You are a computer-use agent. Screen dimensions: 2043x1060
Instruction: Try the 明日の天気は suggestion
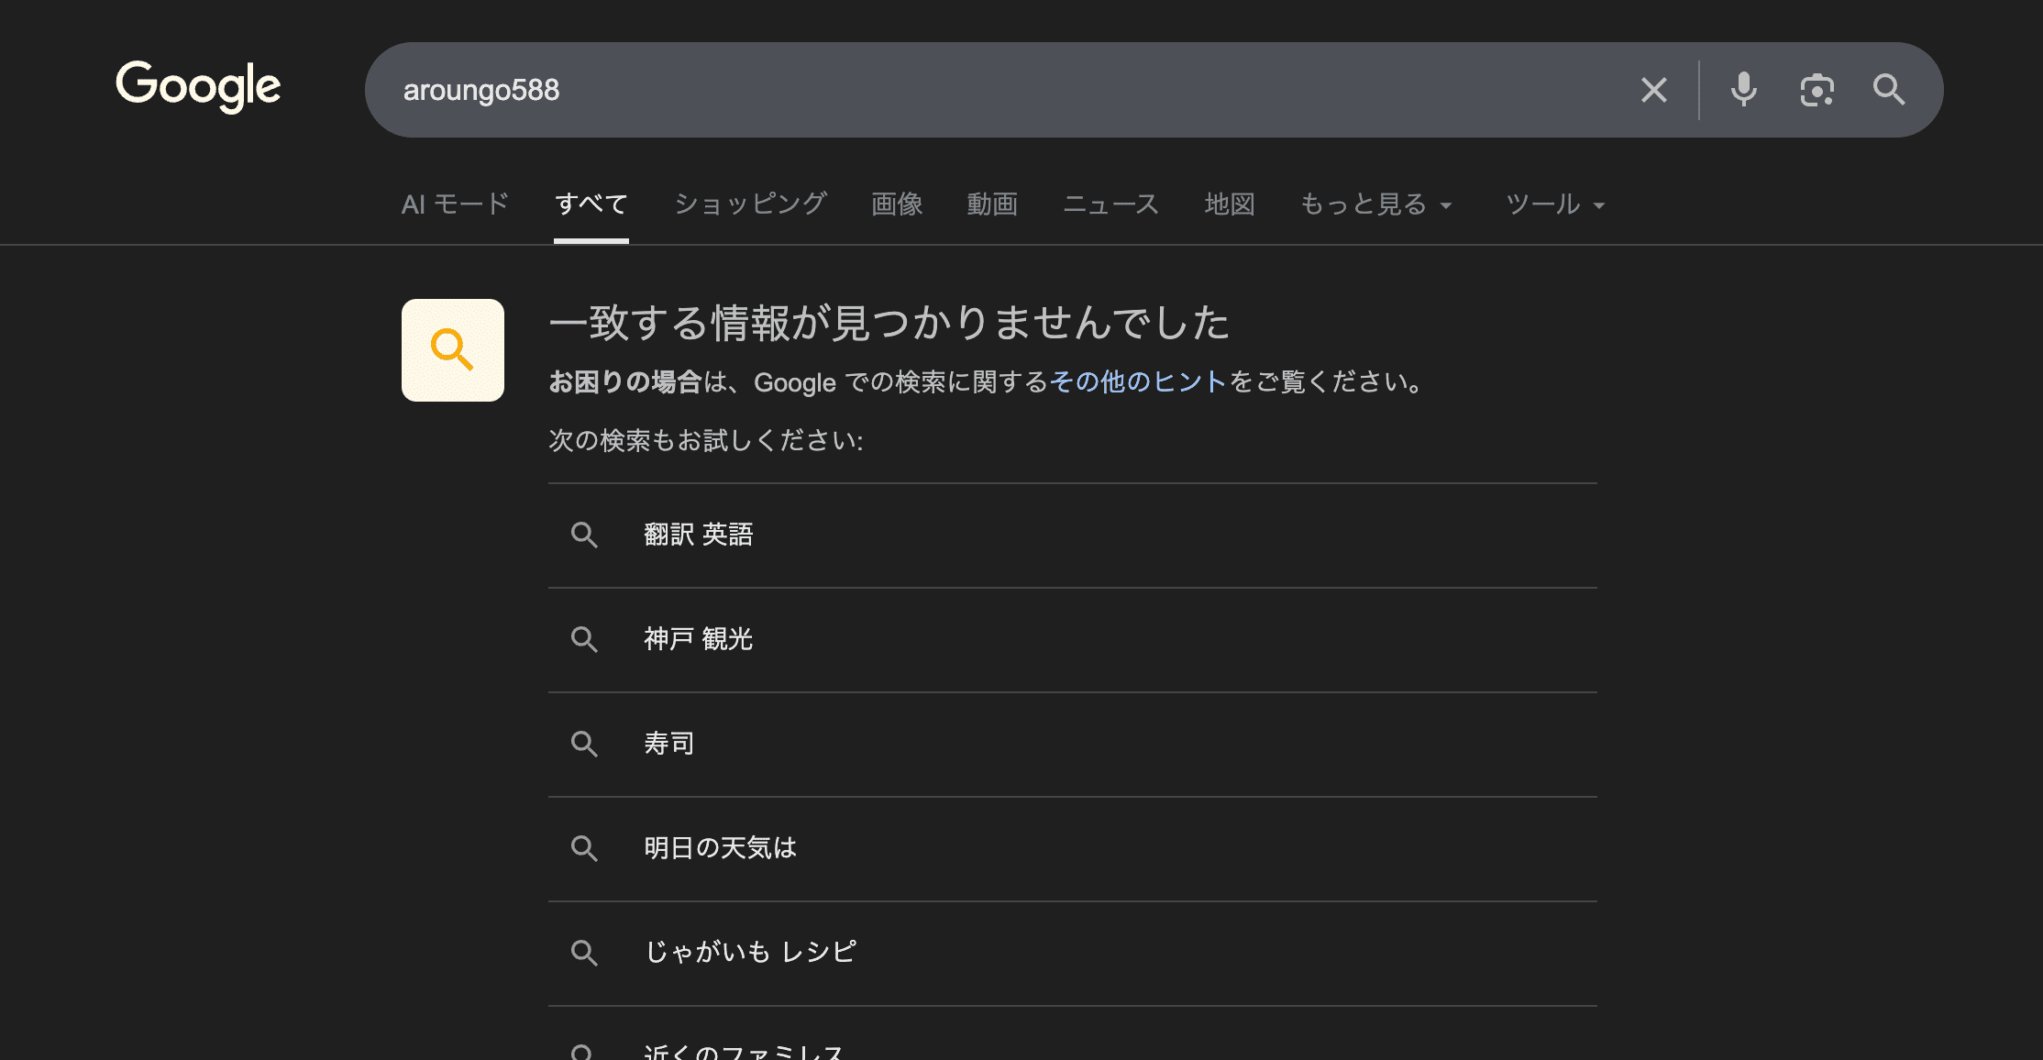[720, 848]
